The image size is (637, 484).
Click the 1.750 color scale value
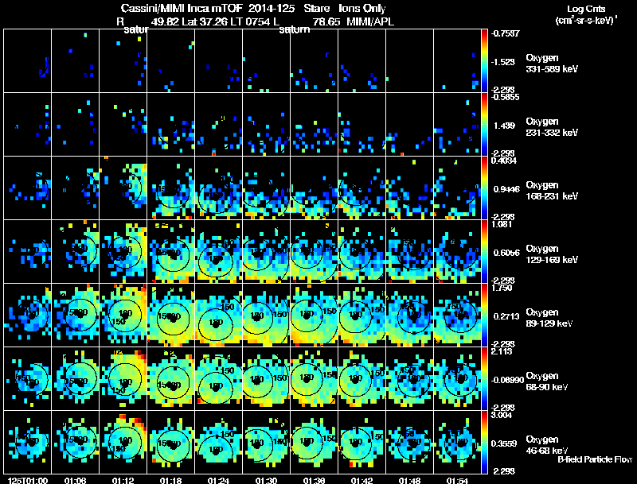[x=502, y=288]
